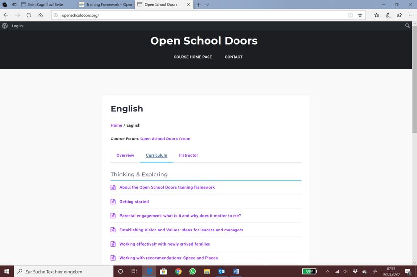Open Google Chrome from taskbar
Screen dimensions: 417x277
point(178,271)
